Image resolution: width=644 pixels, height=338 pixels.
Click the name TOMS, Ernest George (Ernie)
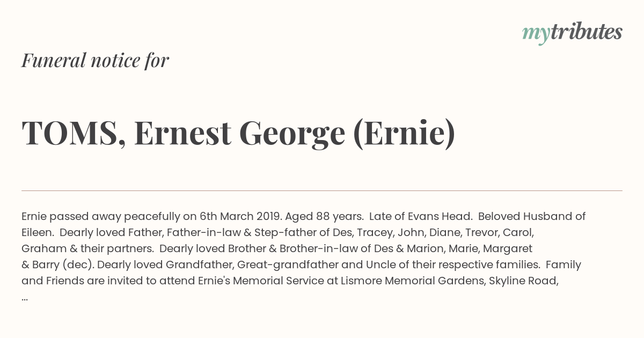pyautogui.click(x=238, y=134)
